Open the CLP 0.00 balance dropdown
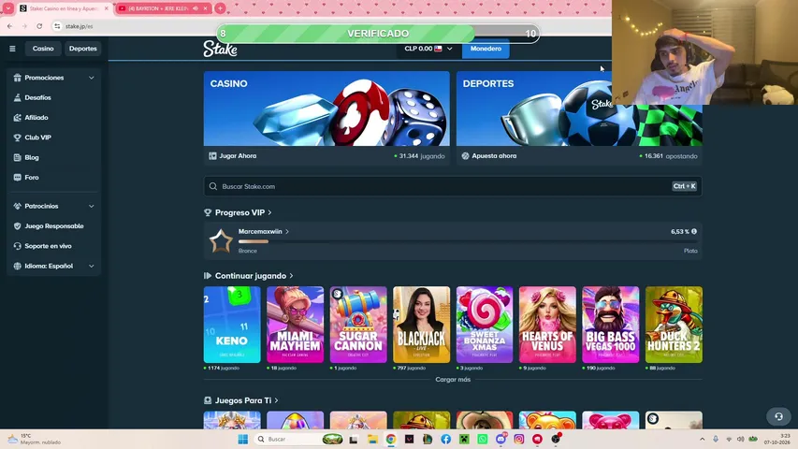 pyautogui.click(x=428, y=49)
